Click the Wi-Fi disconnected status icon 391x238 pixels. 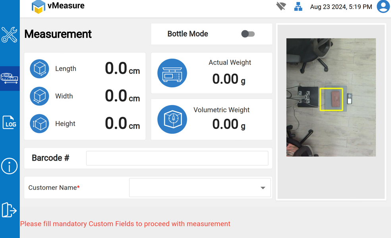(281, 6)
